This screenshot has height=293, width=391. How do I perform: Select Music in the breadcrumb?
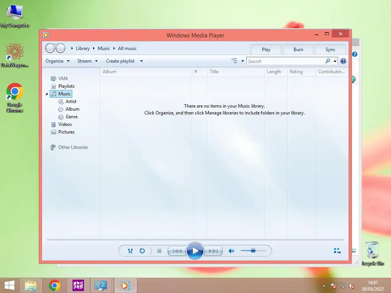[104, 48]
